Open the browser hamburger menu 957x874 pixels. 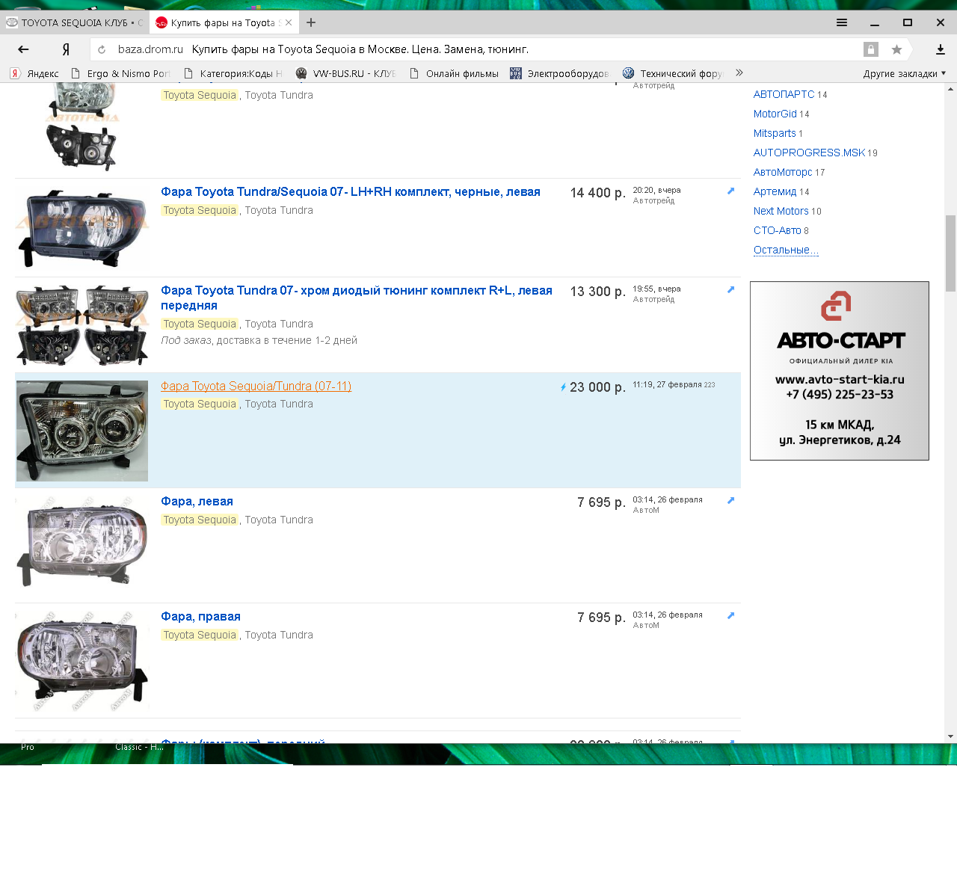pyautogui.click(x=842, y=22)
